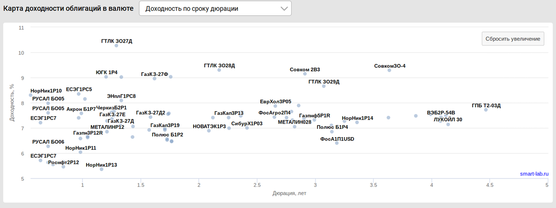The image size is (556, 208).
Task: Select the ЧеркизБ2Р1 label
Action: 111,108
